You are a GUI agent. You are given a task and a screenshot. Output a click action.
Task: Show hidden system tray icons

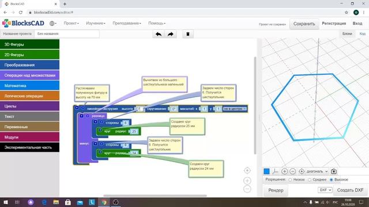pyautogui.click(x=305, y=202)
